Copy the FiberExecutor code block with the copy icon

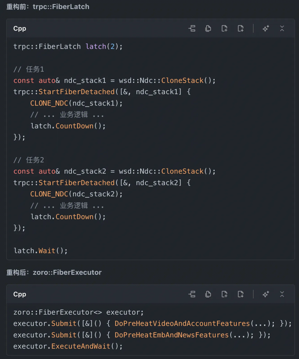208,294
